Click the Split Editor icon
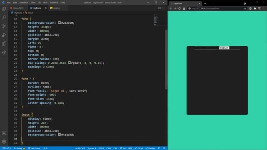The width and height of the screenshot is (267, 150). (x=159, y=8)
